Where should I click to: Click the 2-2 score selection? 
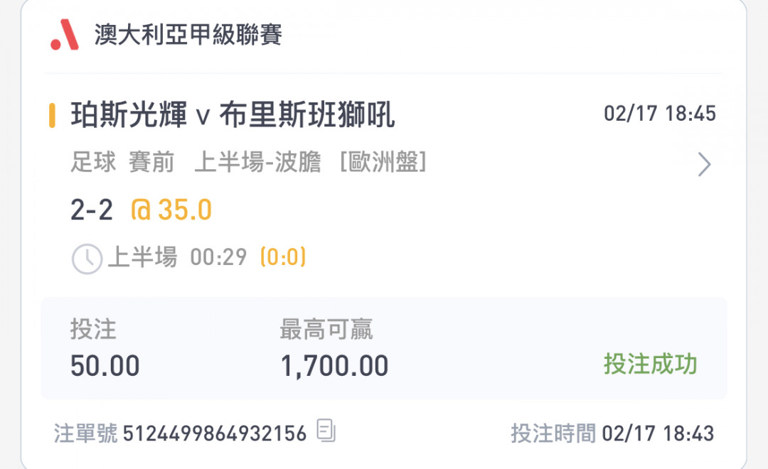pyautogui.click(x=92, y=210)
